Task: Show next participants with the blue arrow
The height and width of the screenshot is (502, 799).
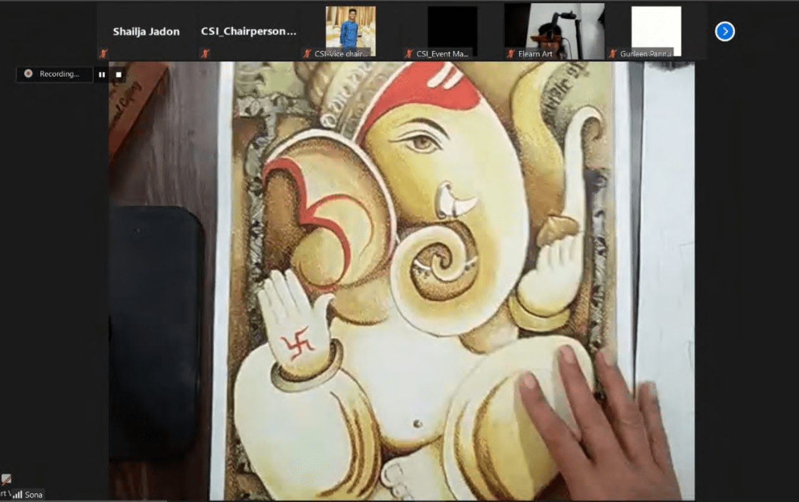Action: [725, 31]
